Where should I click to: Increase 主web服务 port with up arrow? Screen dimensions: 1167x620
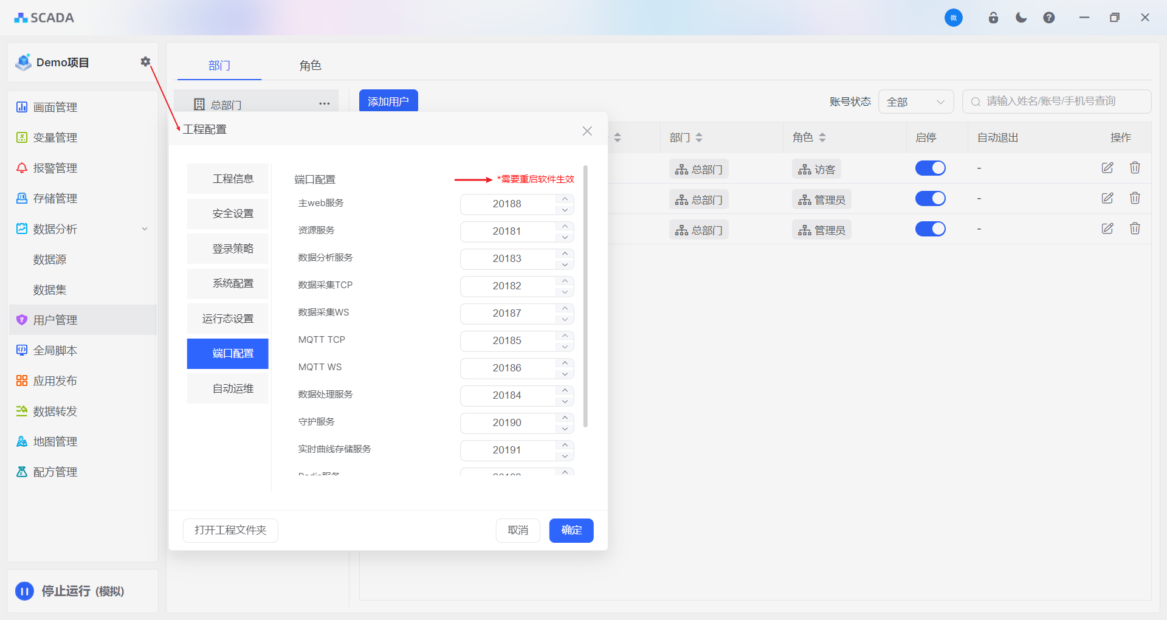(565, 199)
